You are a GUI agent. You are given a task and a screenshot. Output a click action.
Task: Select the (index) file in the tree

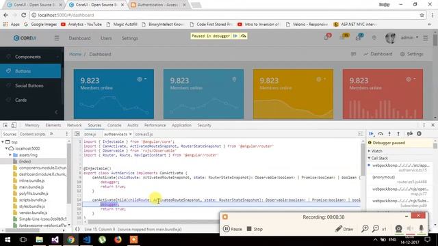[x=25, y=161]
